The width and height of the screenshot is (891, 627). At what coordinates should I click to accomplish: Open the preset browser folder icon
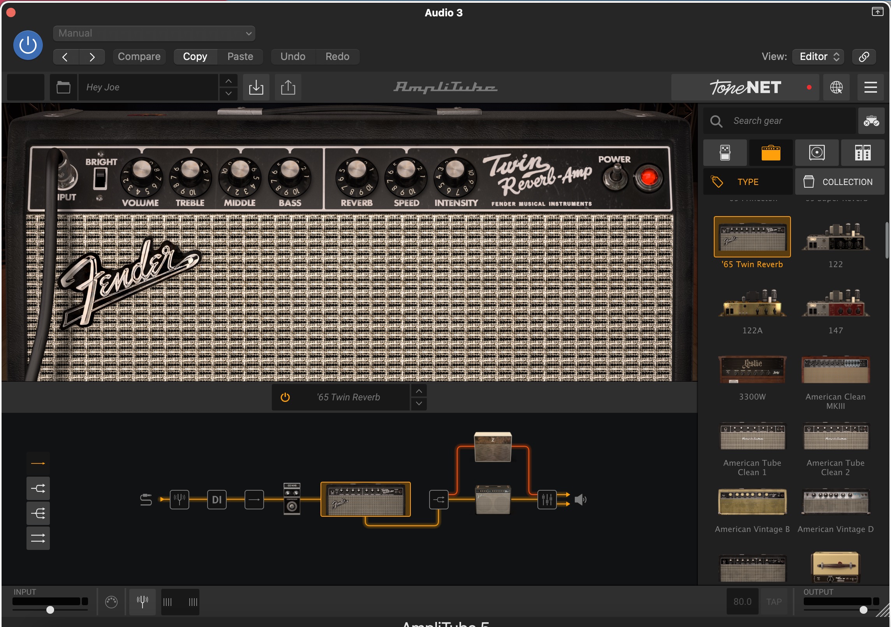pos(63,87)
